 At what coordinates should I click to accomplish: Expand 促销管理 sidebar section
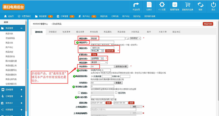coord(22,90)
